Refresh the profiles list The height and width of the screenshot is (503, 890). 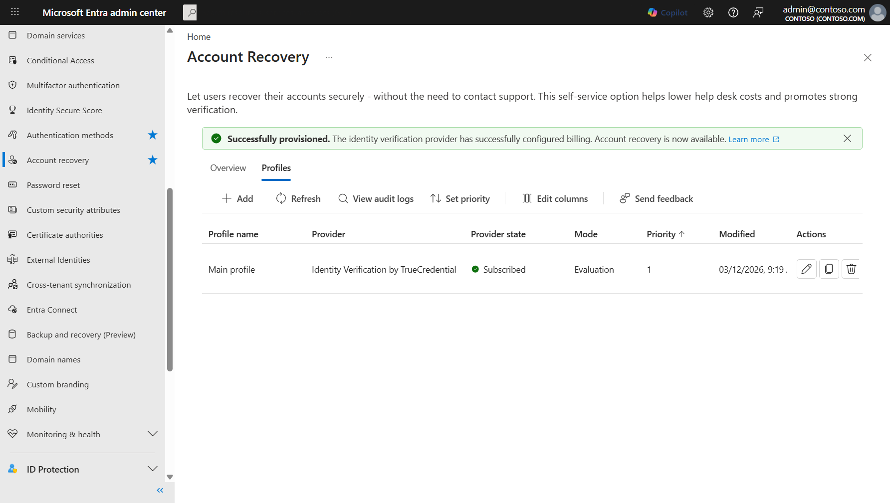coord(298,198)
